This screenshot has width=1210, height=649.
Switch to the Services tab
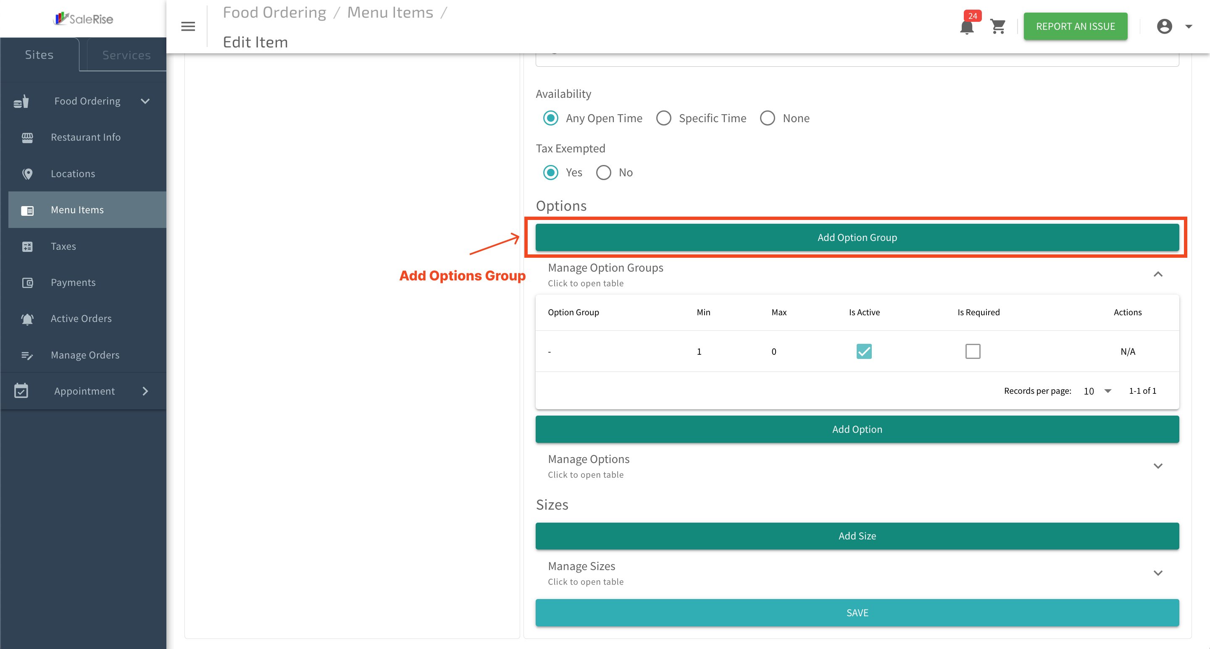pos(126,55)
